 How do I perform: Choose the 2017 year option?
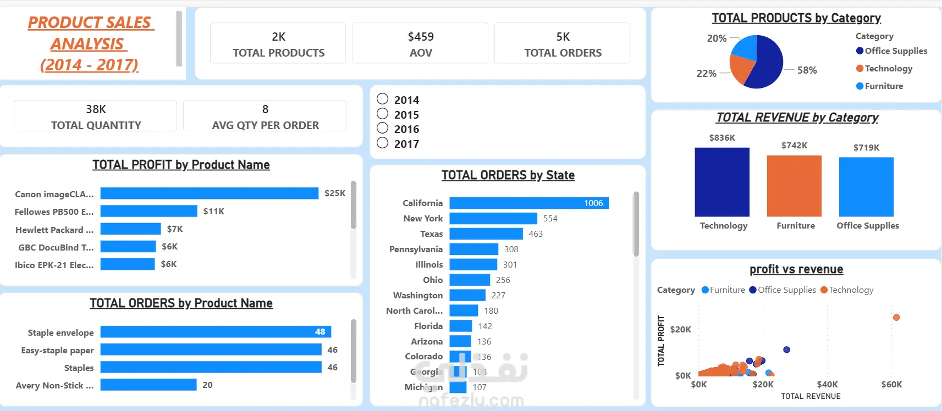[383, 143]
